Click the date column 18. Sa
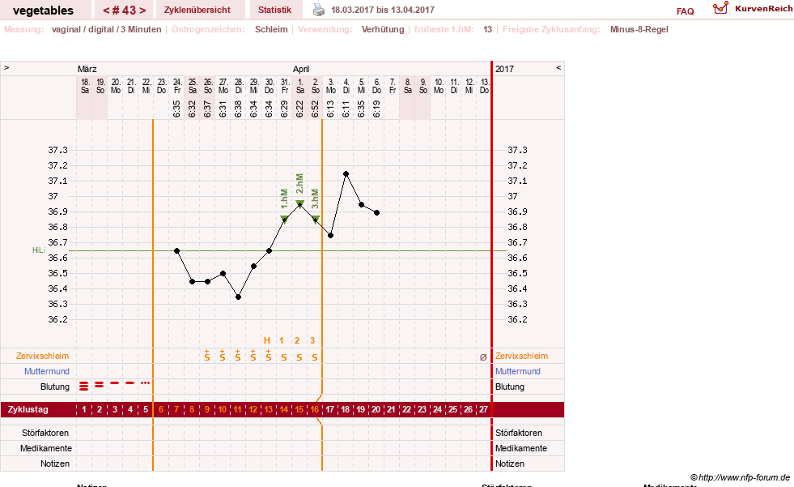The width and height of the screenshot is (794, 487). [x=85, y=86]
